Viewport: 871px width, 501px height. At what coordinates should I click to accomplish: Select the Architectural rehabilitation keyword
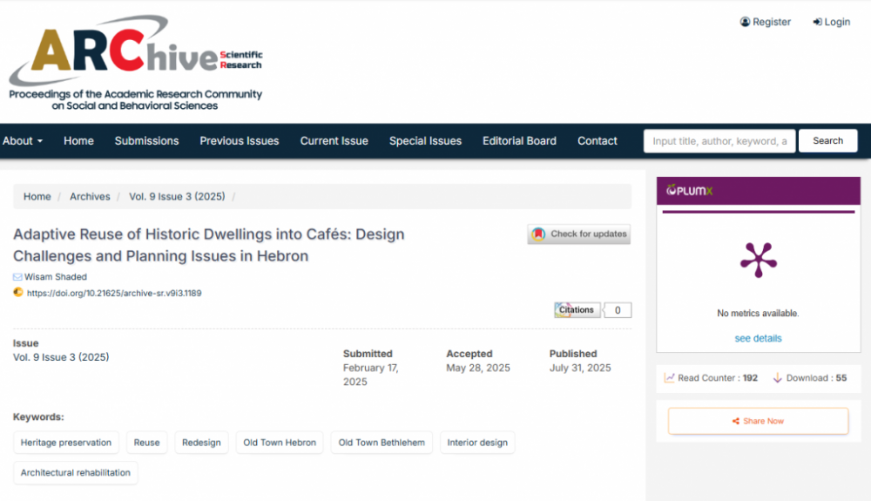pyautogui.click(x=76, y=472)
